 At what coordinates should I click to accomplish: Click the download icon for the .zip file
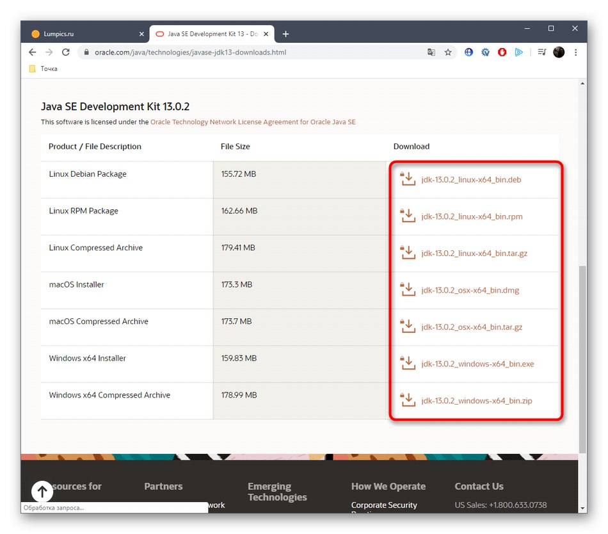click(408, 400)
